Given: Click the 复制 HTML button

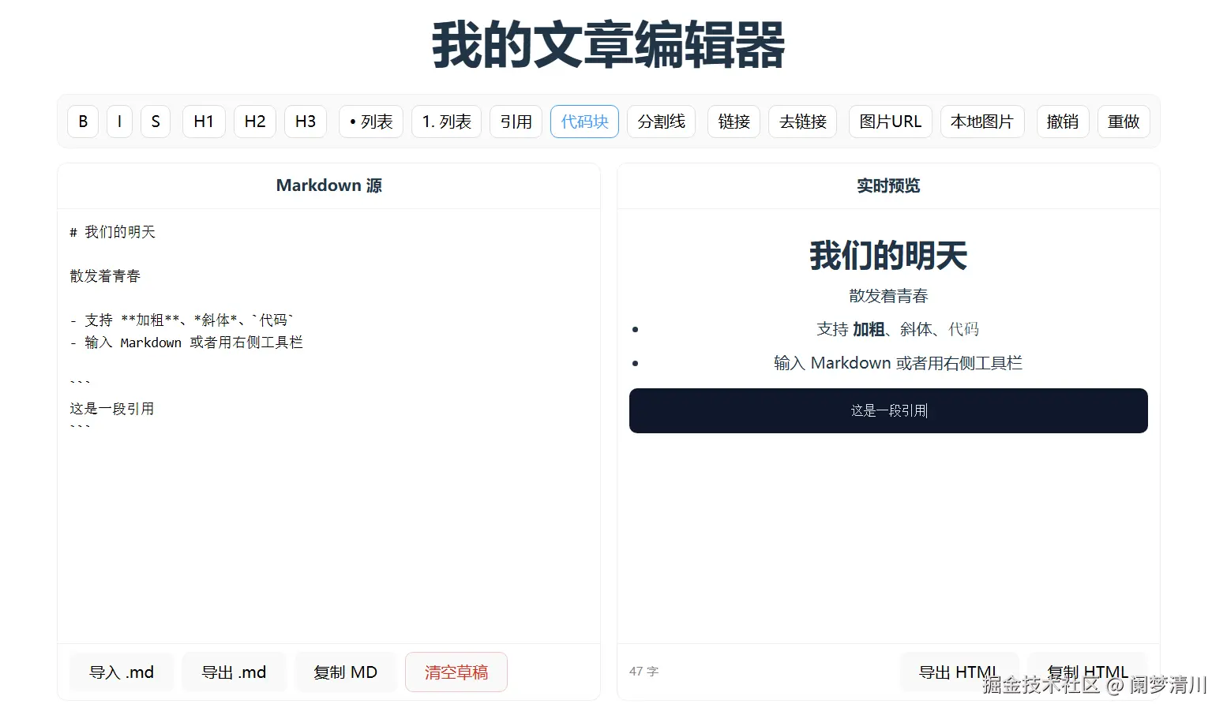Looking at the screenshot, I should (x=1087, y=672).
